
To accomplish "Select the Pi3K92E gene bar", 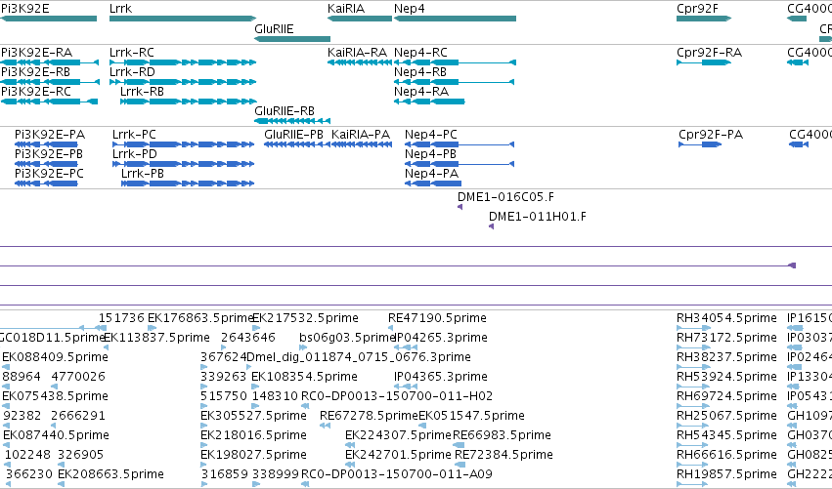I will coord(48,19).
